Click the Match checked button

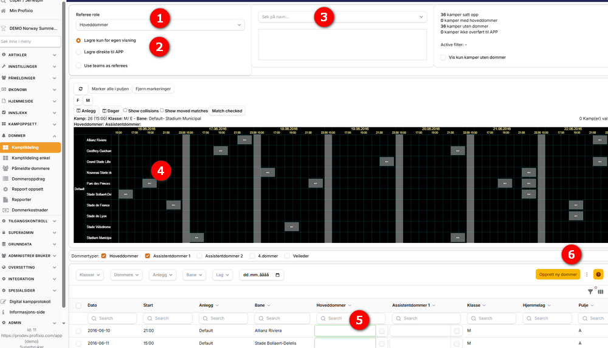[227, 111]
